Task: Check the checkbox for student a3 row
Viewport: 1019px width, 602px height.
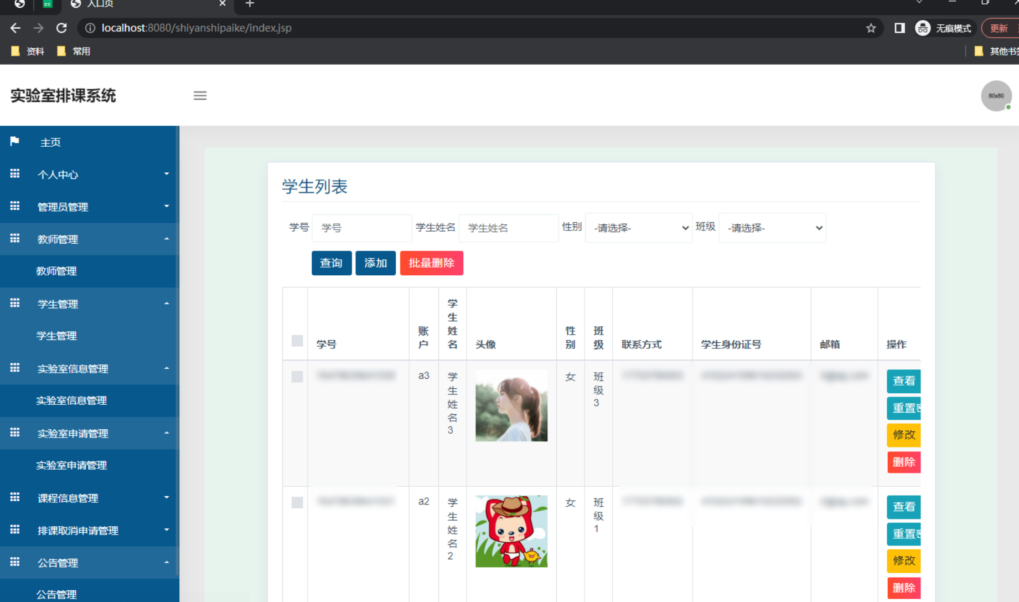Action: pyautogui.click(x=297, y=377)
